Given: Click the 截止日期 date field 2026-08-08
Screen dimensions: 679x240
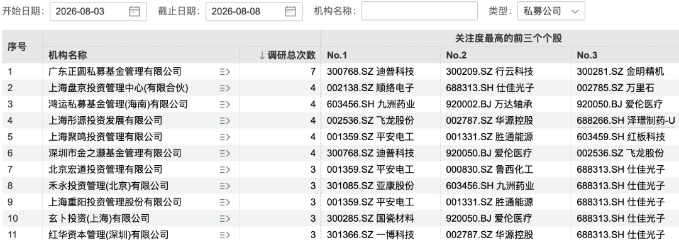Looking at the screenshot, I should click(x=254, y=11).
